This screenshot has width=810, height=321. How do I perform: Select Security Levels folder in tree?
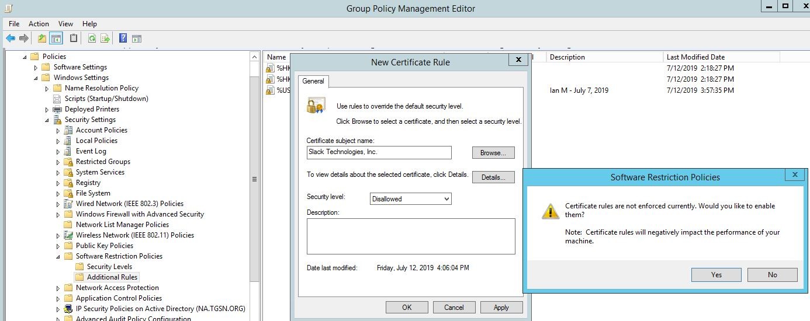pos(109,267)
